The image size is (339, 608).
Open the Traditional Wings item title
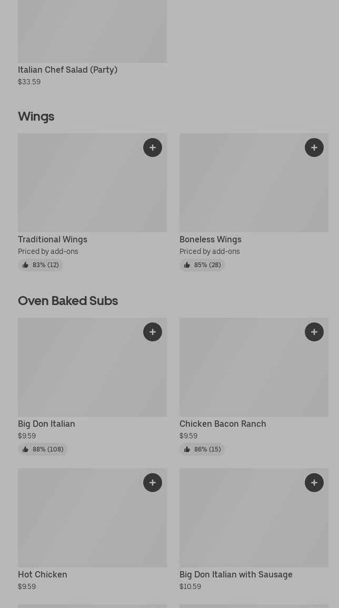tap(53, 240)
